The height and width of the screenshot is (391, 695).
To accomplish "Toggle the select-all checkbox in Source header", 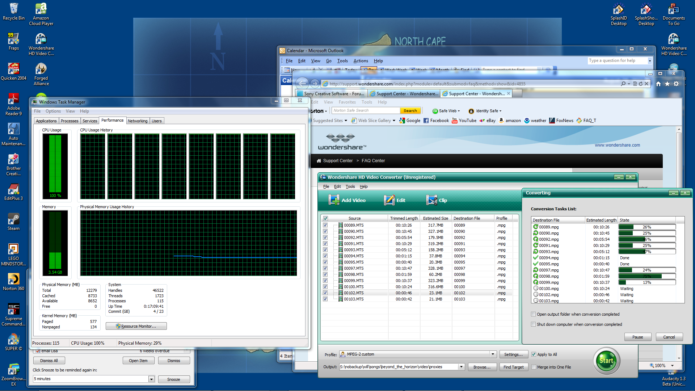I will (x=325, y=218).
